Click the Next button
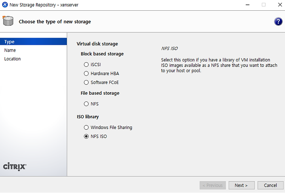This screenshot has width=285, height=193. pos(241,185)
